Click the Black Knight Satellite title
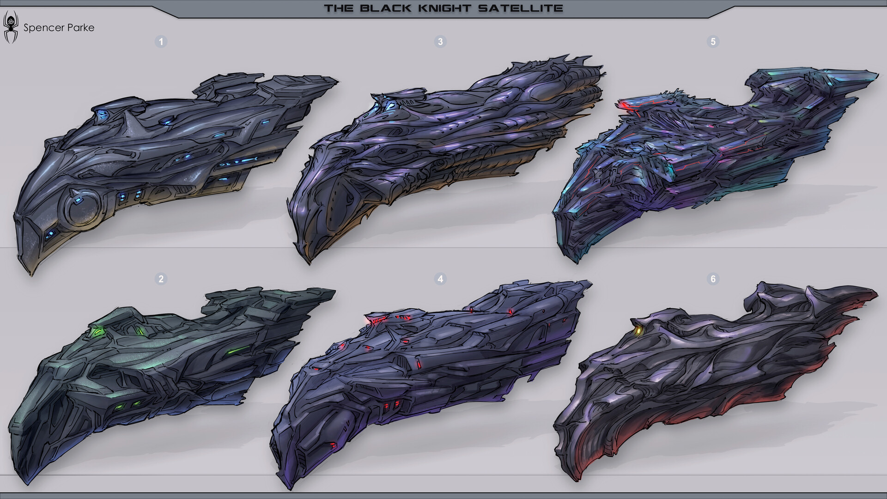This screenshot has width=887, height=499. point(443,8)
